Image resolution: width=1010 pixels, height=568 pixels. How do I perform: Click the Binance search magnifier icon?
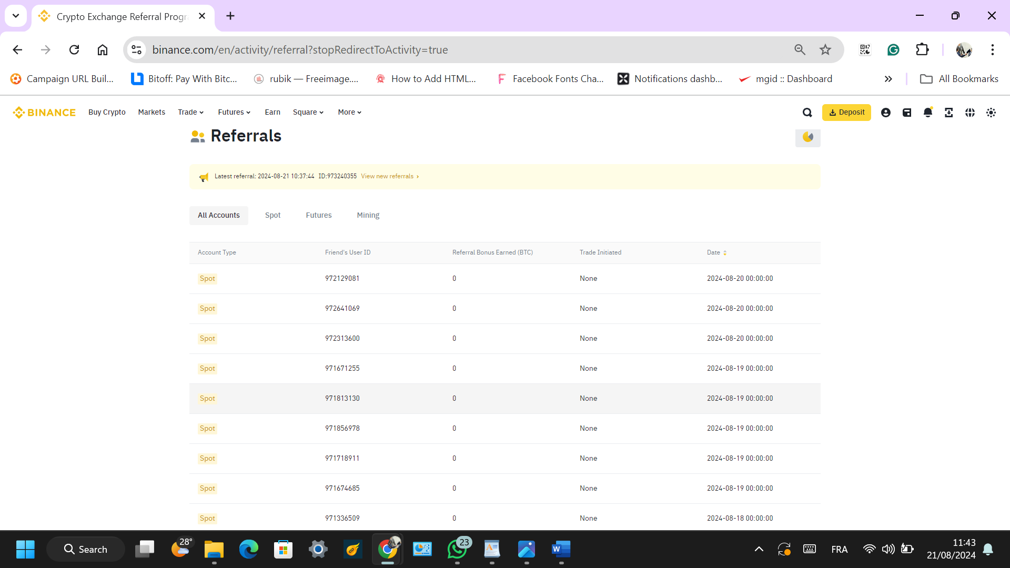[x=807, y=113]
